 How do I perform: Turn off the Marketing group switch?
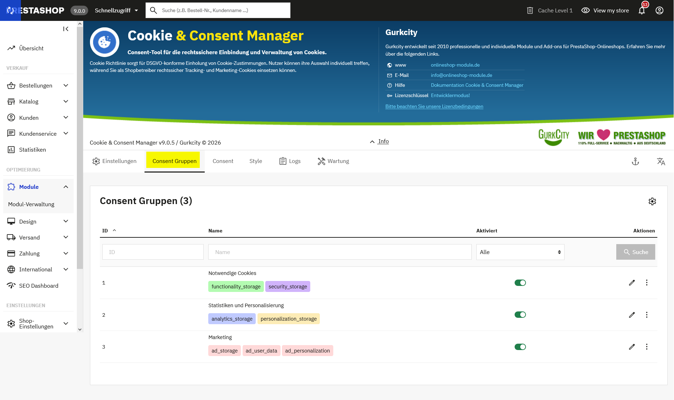tap(520, 347)
